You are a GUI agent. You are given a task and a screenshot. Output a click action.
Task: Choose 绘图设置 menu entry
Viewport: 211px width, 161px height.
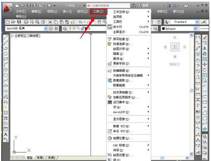point(129,155)
